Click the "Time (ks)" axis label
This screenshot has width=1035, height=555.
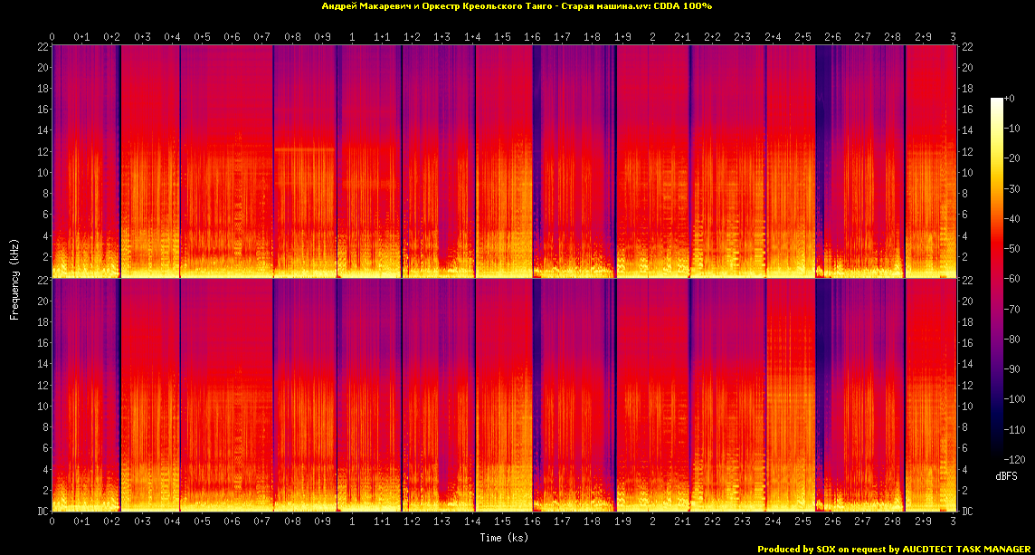coord(504,538)
